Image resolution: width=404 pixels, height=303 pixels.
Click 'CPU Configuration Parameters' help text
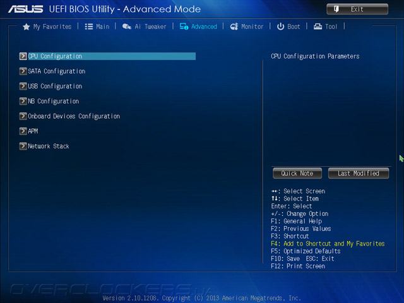315,56
